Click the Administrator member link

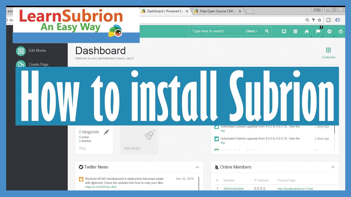[234, 189]
